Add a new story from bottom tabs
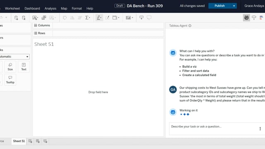 click(45, 141)
